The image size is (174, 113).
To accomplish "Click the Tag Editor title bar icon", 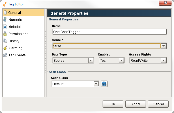I will tap(5, 4).
